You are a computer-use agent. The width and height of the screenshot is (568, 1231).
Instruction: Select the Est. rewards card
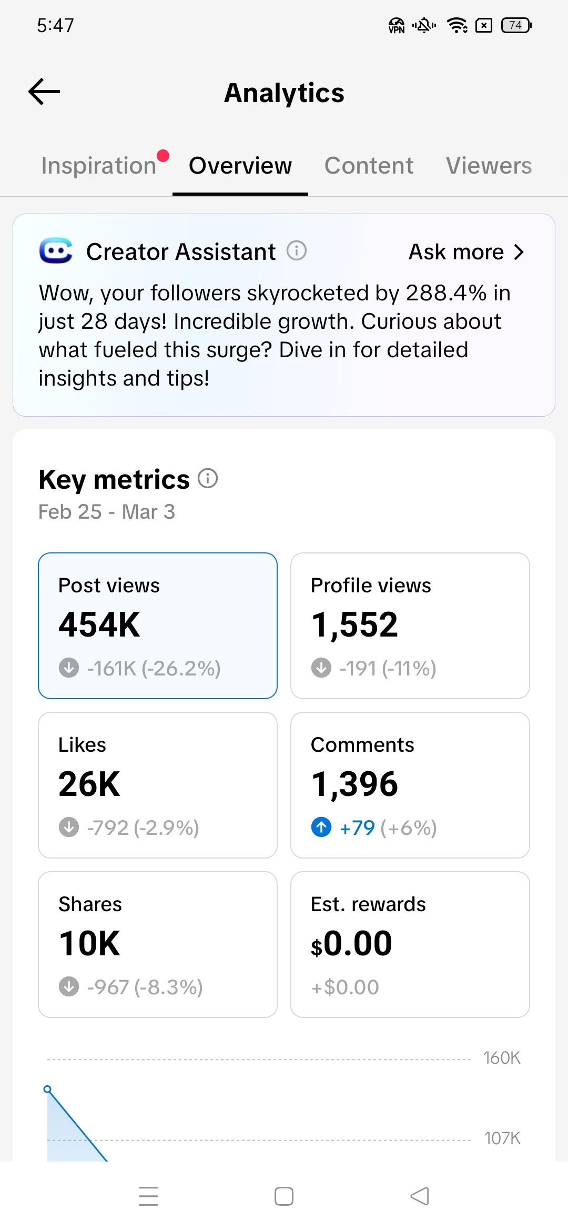point(410,944)
